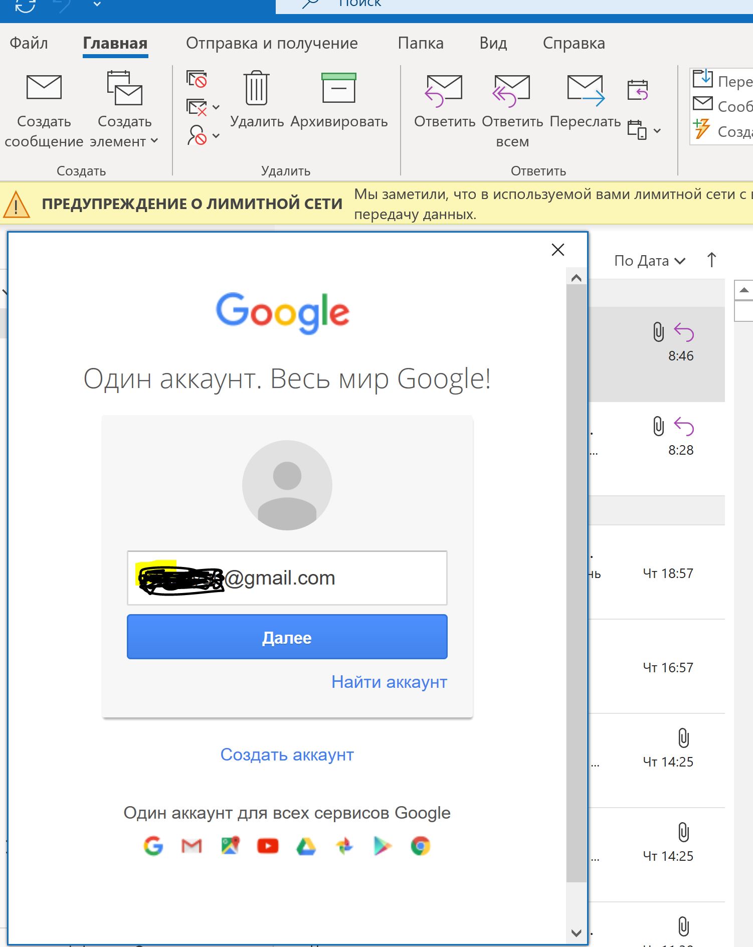Click the Gmail service icon
753x947 pixels.
pos(192,846)
